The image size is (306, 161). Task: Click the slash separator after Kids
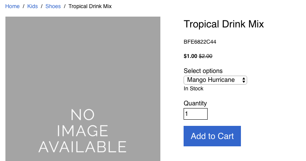41,7
